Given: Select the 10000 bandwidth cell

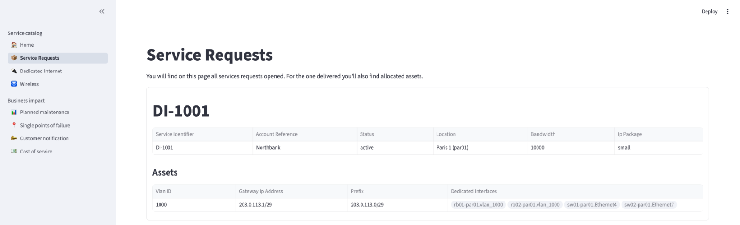Looking at the screenshot, I should (571, 148).
